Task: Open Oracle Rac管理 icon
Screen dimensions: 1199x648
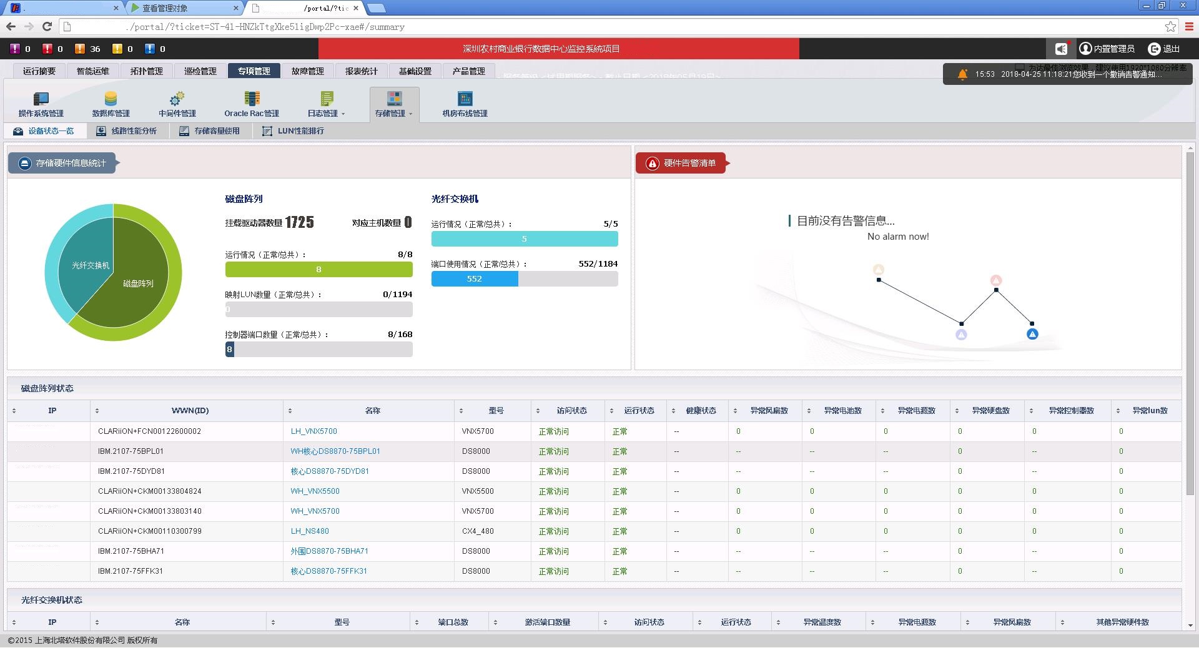Action: [252, 99]
